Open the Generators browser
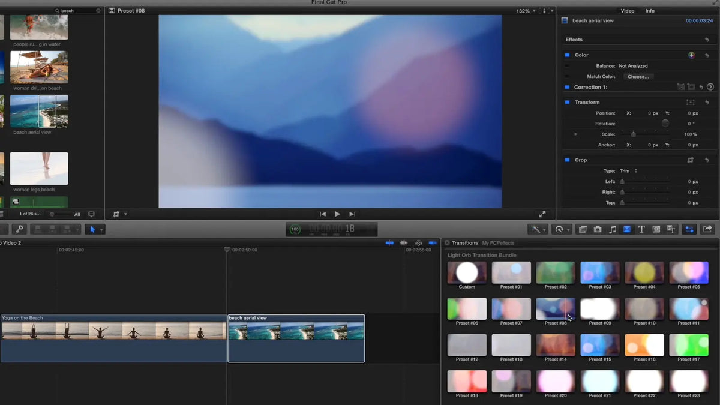The width and height of the screenshot is (720, 405). (656, 229)
